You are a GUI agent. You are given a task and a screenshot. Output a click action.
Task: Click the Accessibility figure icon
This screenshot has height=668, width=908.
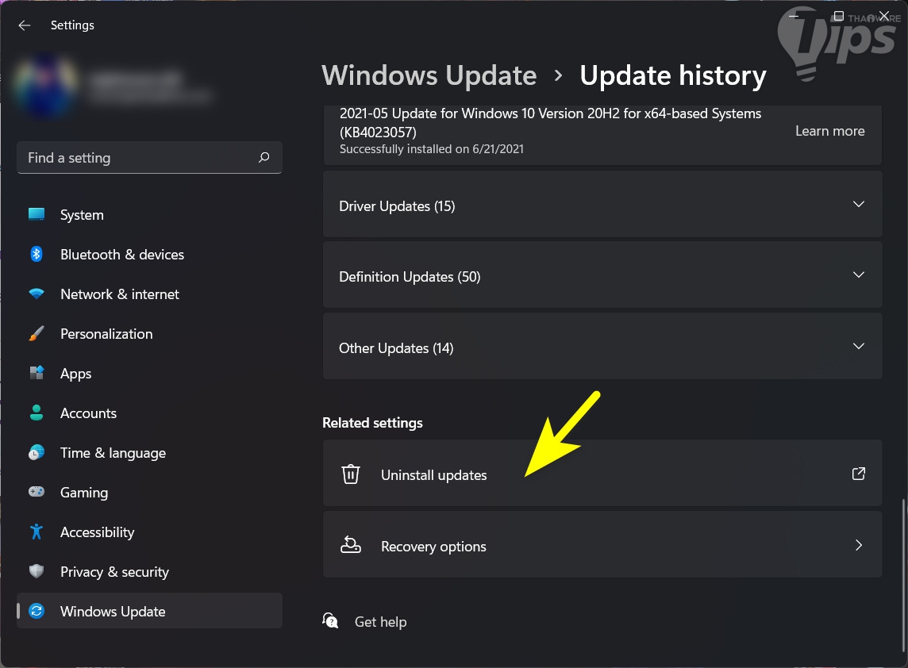point(37,532)
